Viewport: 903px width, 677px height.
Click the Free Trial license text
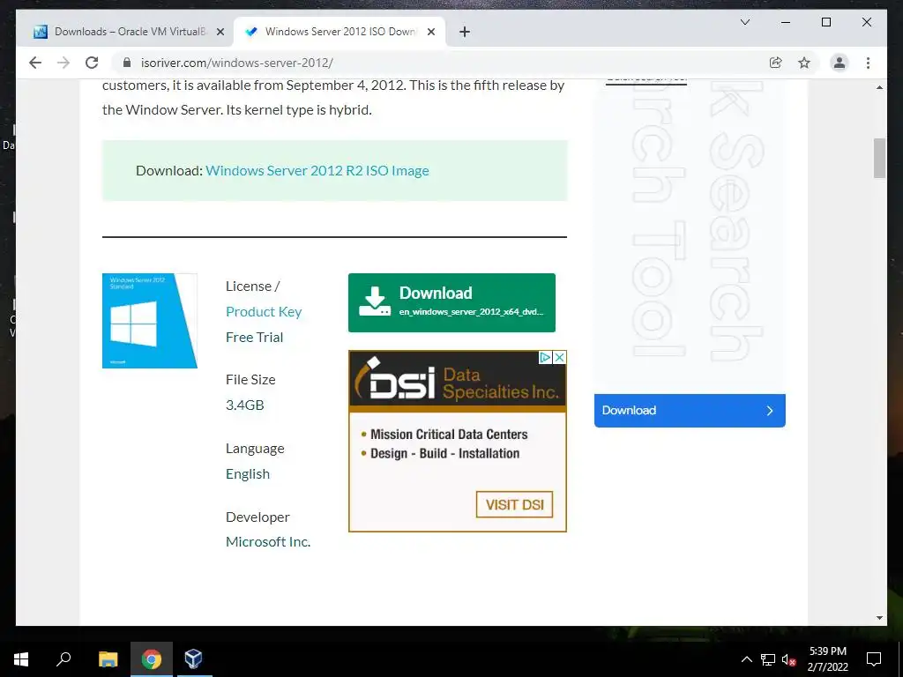coord(255,337)
